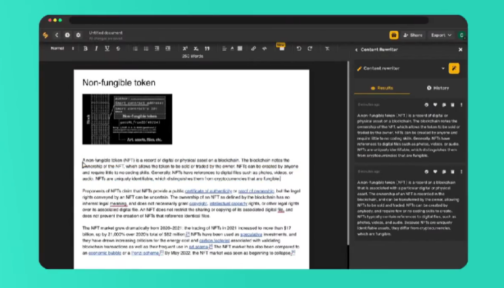Select the NFT diagram image
The width and height of the screenshot is (504, 288).
point(127,119)
